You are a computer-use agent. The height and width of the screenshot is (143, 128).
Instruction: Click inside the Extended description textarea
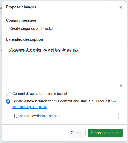coord(64,65)
